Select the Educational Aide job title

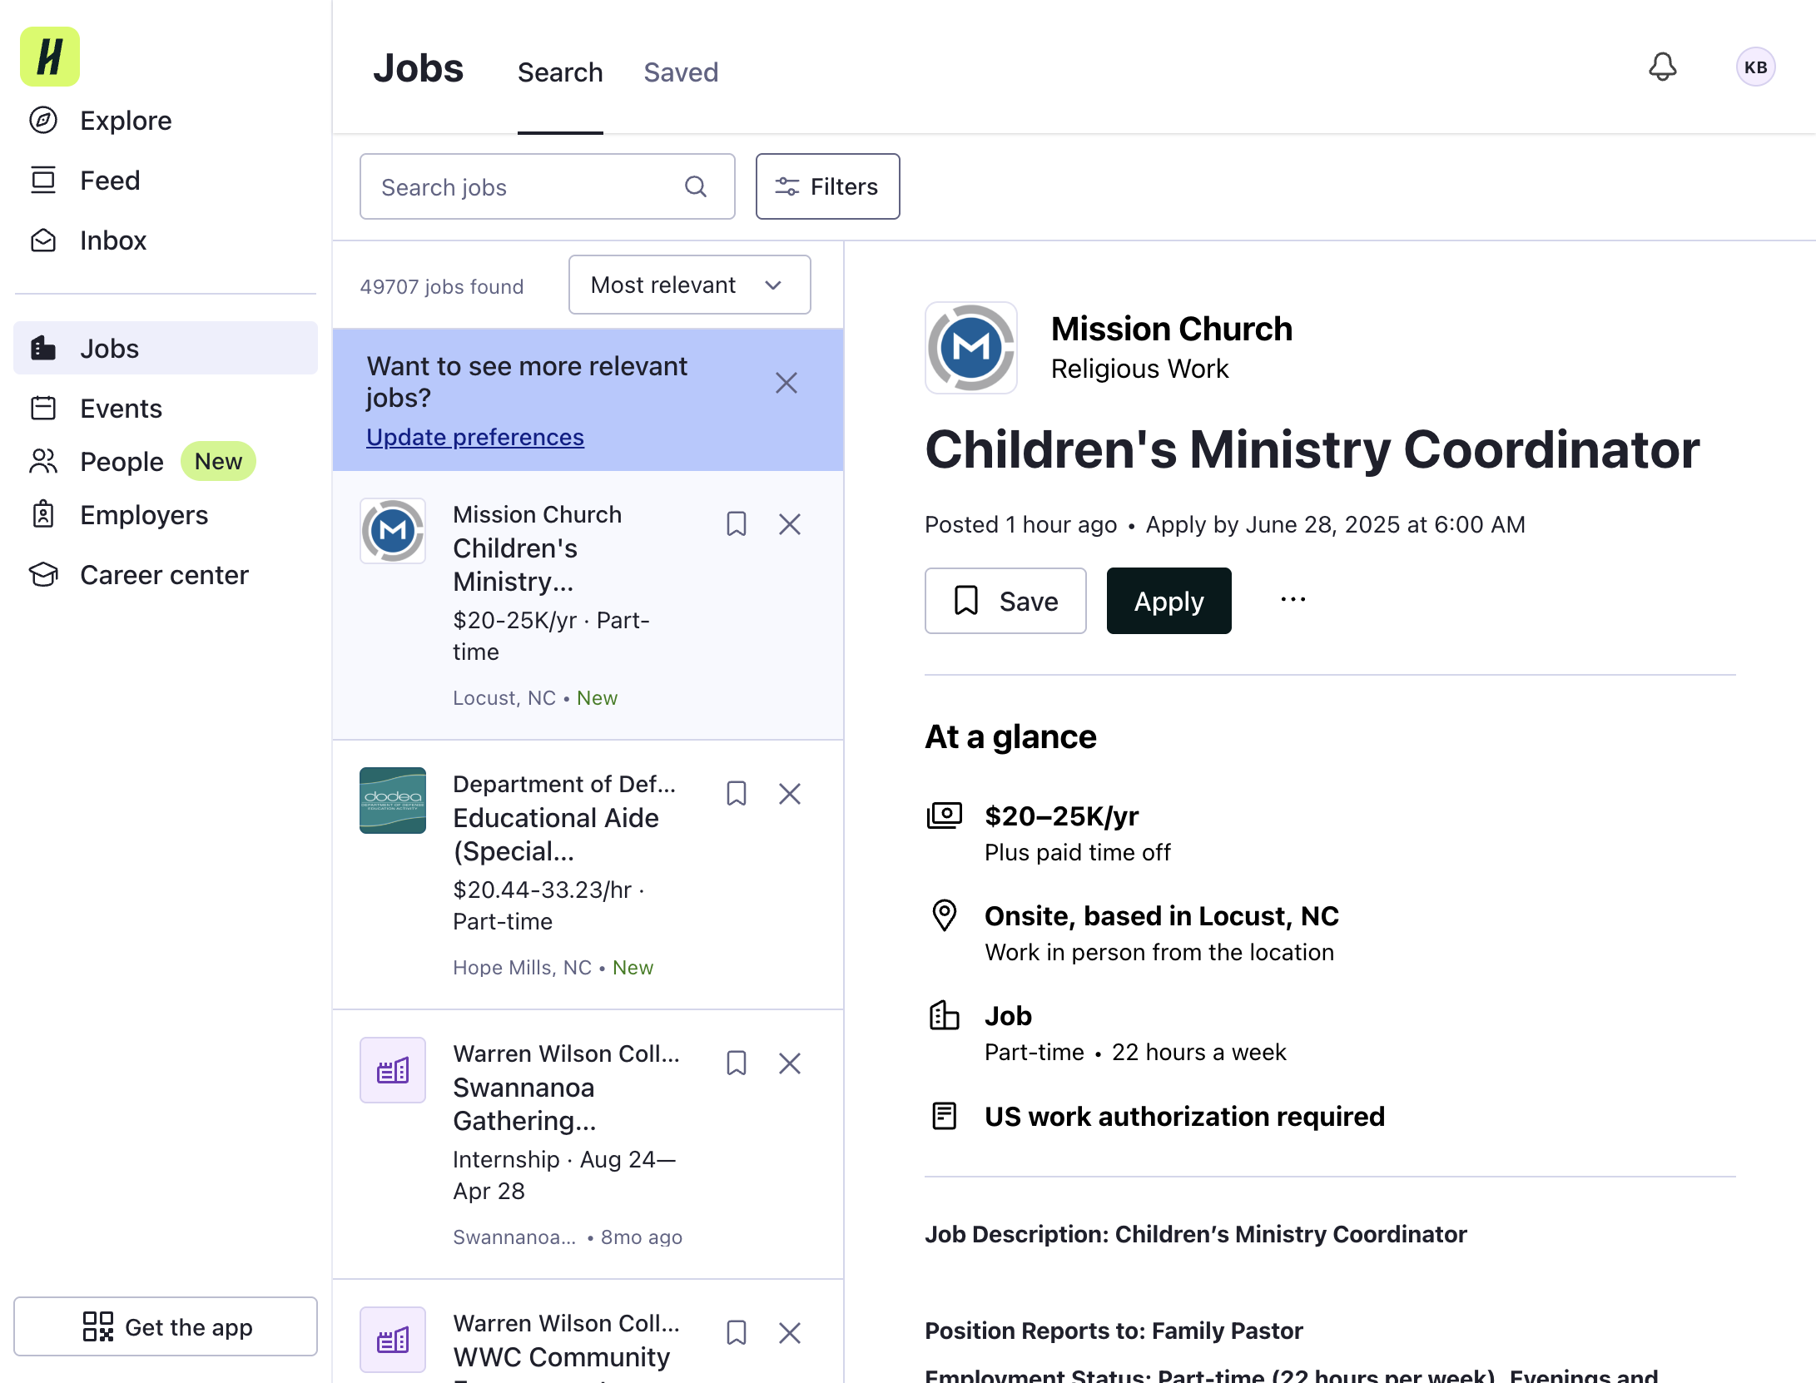556,835
